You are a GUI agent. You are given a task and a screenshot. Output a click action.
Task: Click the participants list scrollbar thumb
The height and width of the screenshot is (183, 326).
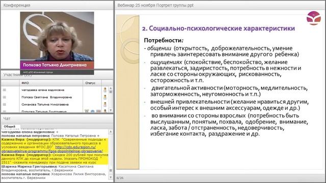111,91
